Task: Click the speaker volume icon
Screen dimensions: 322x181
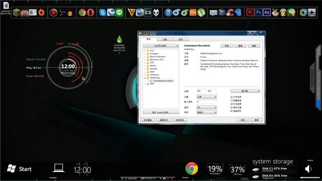Action: [308, 169]
